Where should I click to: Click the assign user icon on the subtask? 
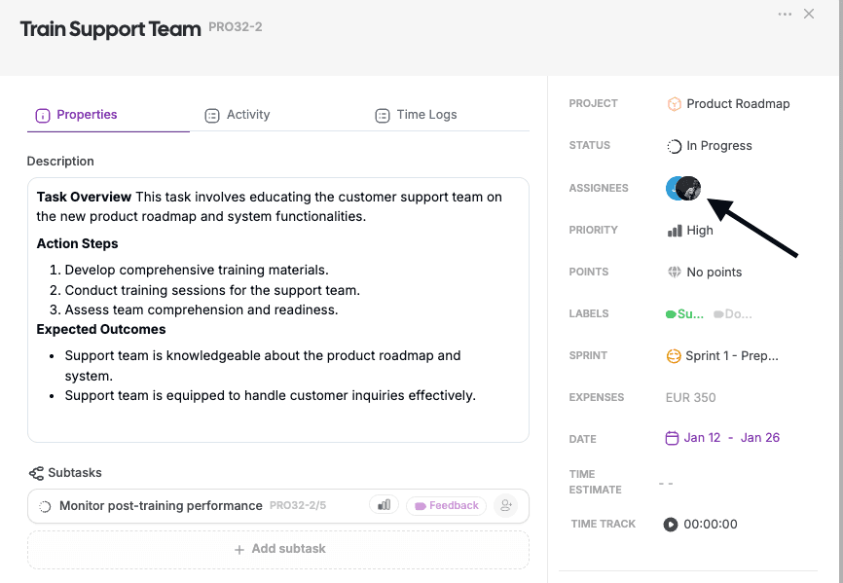(505, 505)
